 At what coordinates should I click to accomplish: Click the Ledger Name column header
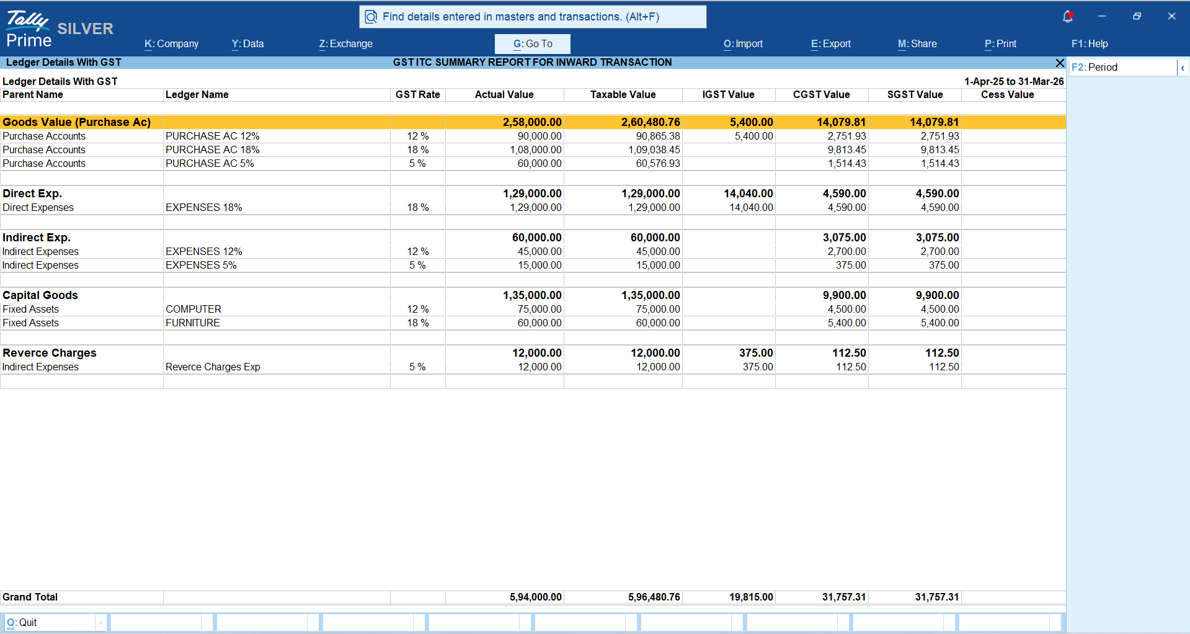pos(197,95)
